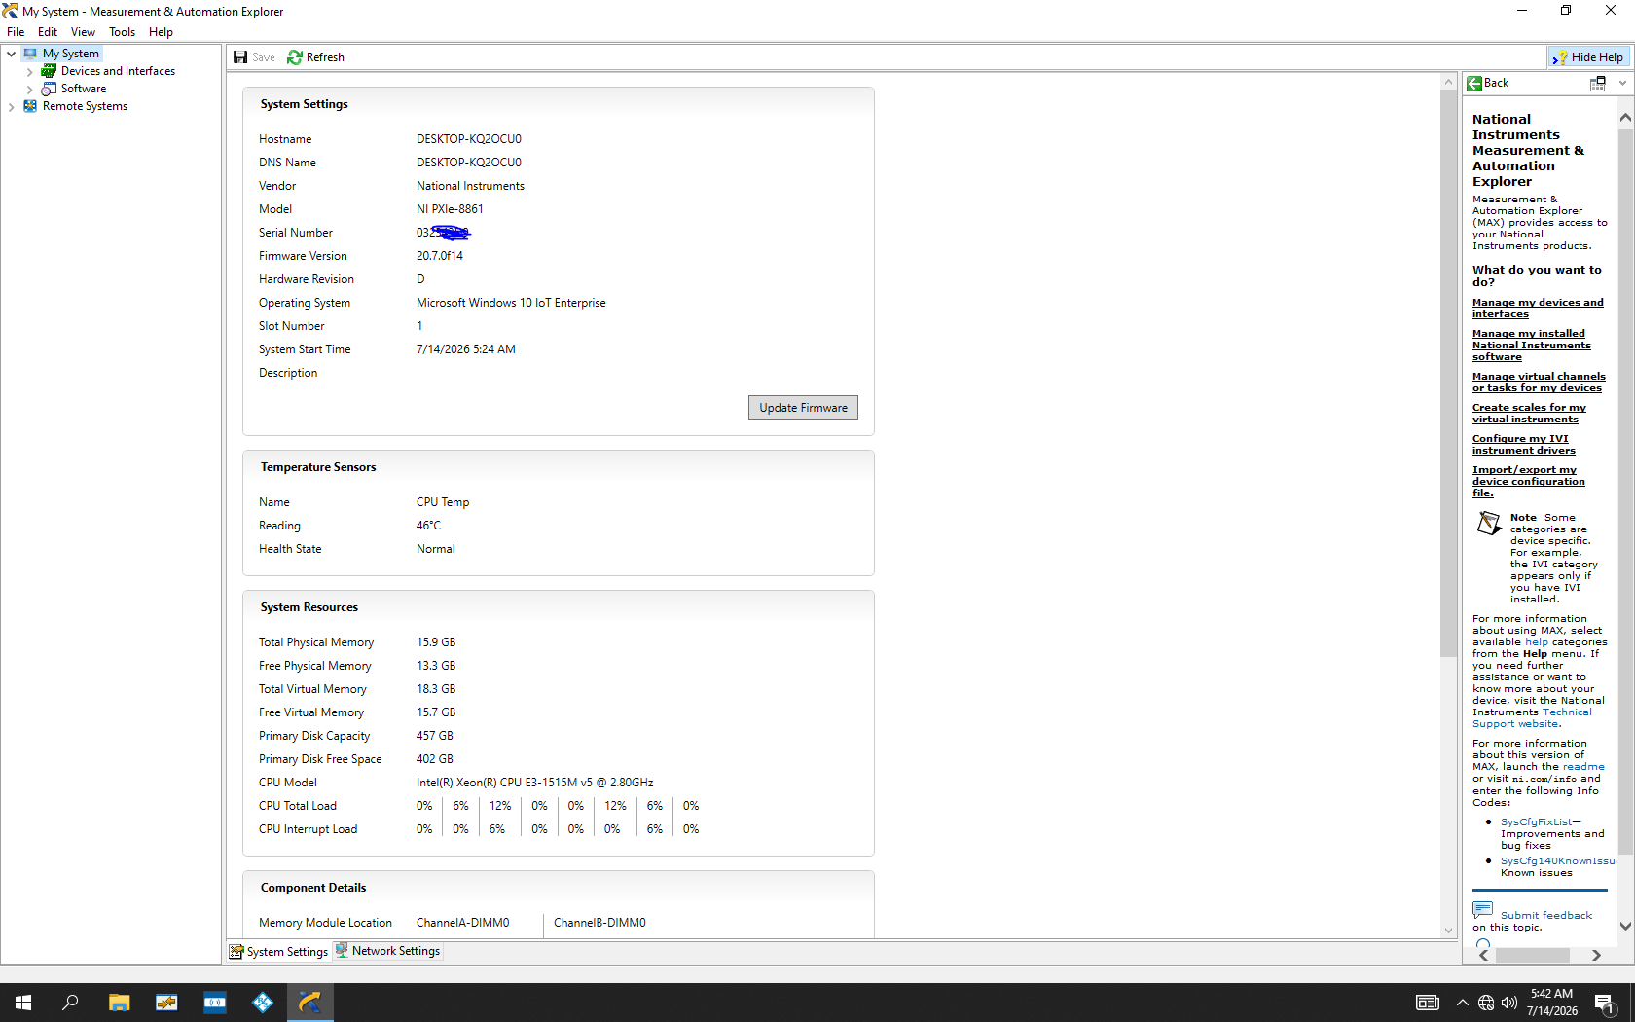Click NI MAX taskbar icon
This screenshot has height=1022, width=1635.
coord(310,1003)
